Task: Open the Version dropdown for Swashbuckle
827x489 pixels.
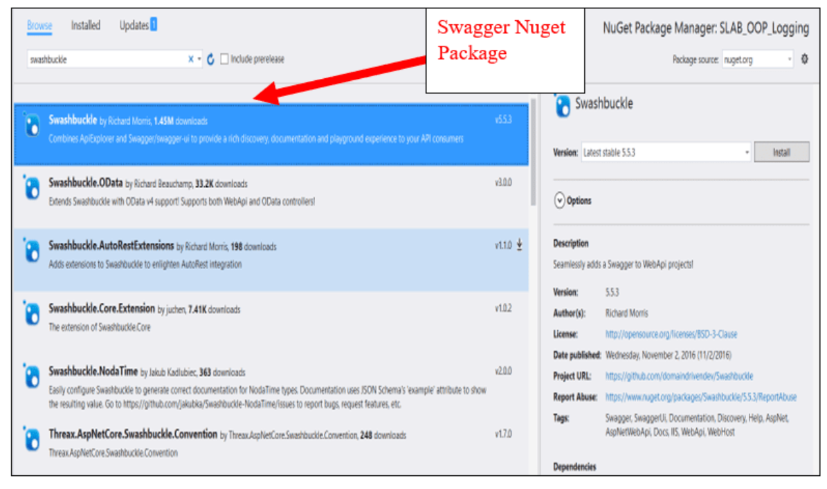Action: [x=747, y=151]
